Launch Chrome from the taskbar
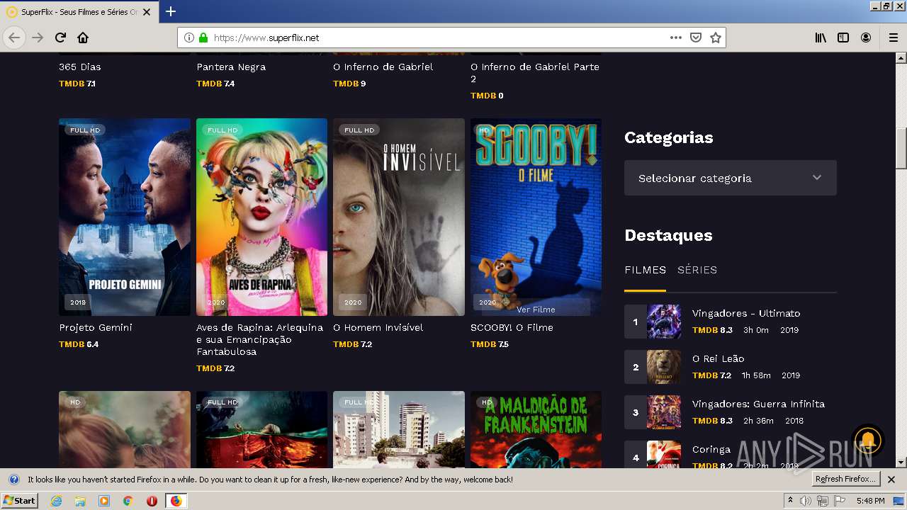Screen dimensions: 907x510 tap(128, 501)
